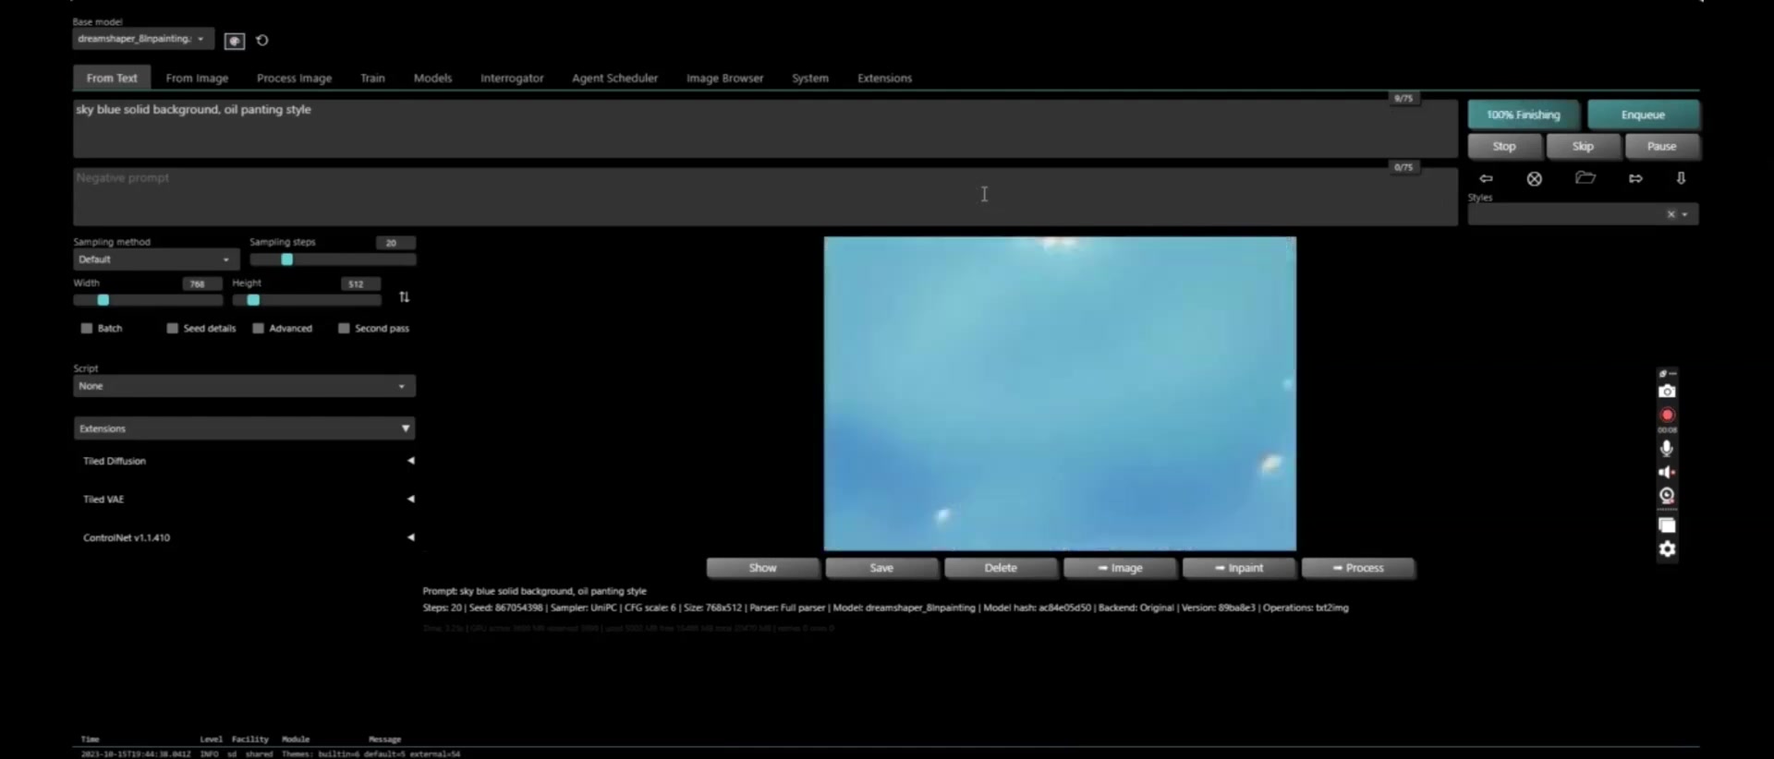Viewport: 1774px width, 759px height.
Task: Open the Sampling method dropdown
Action: (155, 259)
